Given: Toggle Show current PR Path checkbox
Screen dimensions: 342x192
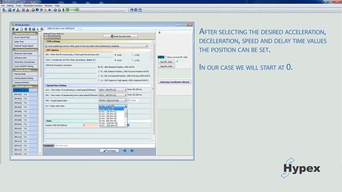Looking at the screenshot, I should (166, 57).
